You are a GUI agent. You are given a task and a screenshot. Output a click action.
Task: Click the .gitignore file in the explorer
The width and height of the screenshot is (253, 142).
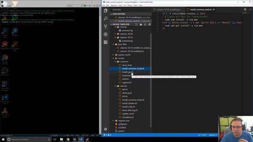123,124
